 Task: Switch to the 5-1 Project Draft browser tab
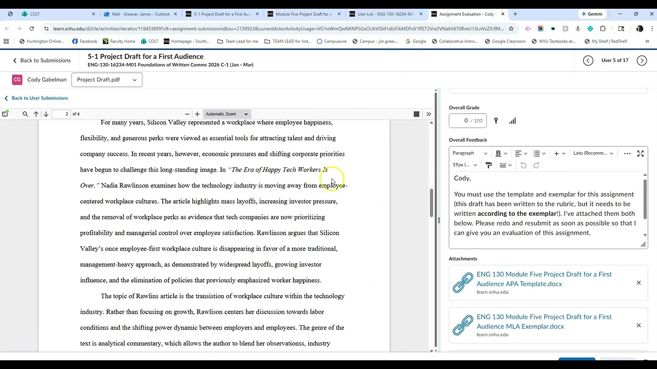coord(222,14)
